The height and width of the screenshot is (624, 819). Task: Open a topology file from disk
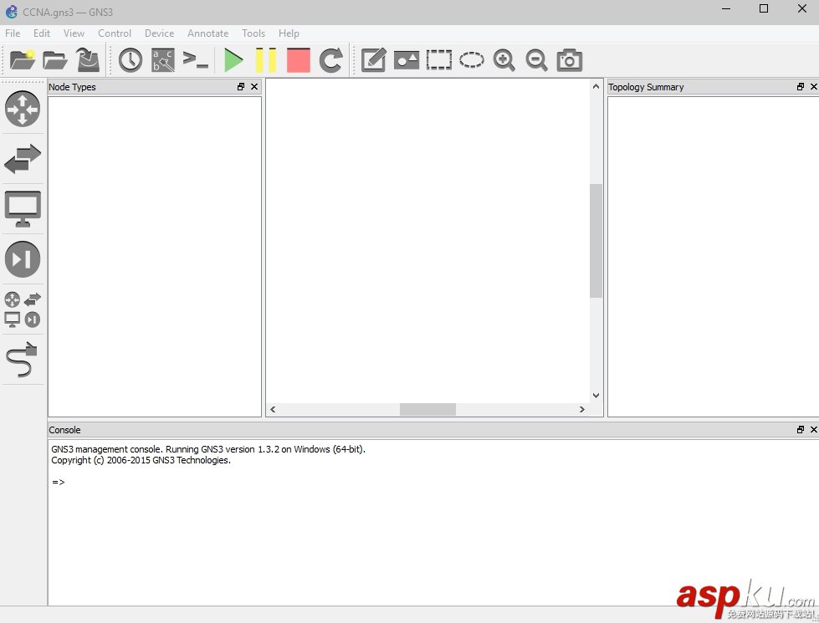[55, 59]
